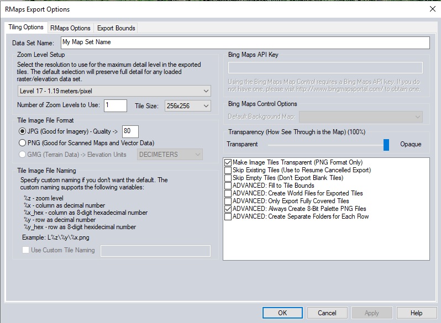441x323 pixels.
Task: Click the Data Set Name field
Action: 244,43
